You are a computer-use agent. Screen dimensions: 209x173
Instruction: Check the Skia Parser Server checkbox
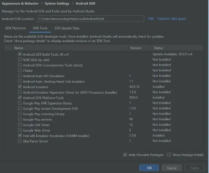(x=20, y=141)
